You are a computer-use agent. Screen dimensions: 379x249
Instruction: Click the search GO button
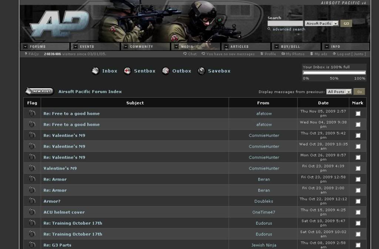click(x=346, y=23)
